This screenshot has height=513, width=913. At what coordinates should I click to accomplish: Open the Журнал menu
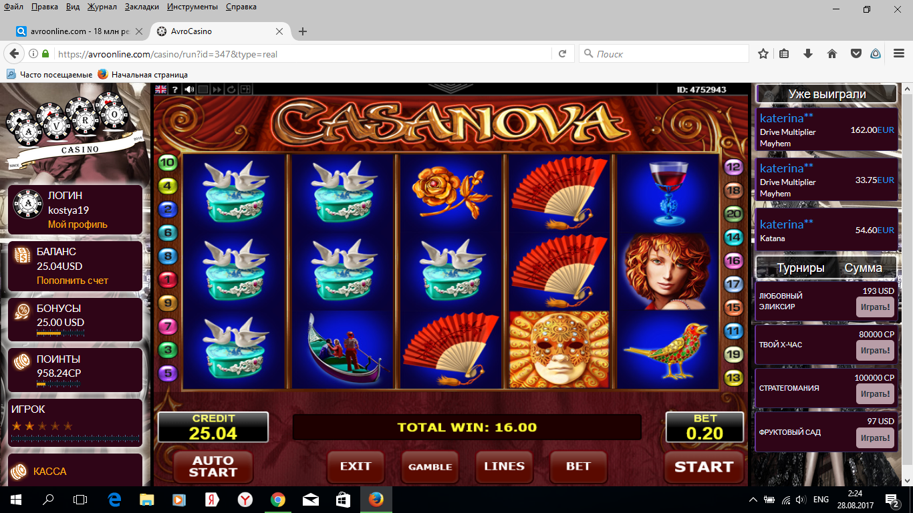(102, 7)
